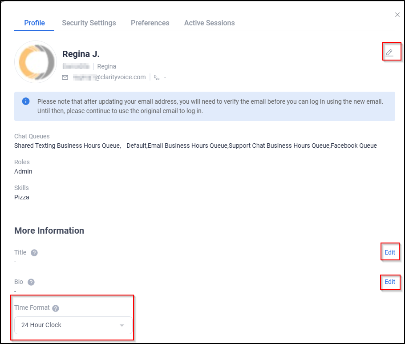Viewport: 405px width, 344px height.
Task: Click the phone handset icon
Action: coord(157,77)
